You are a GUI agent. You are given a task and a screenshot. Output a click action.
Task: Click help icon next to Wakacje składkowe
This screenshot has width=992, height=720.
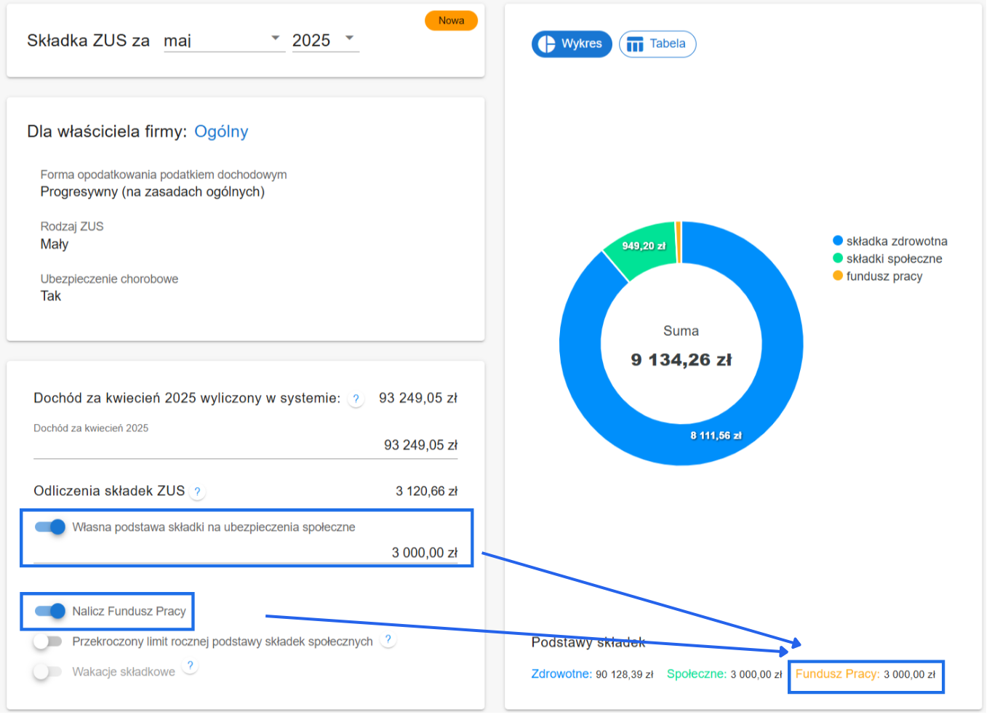click(x=190, y=665)
